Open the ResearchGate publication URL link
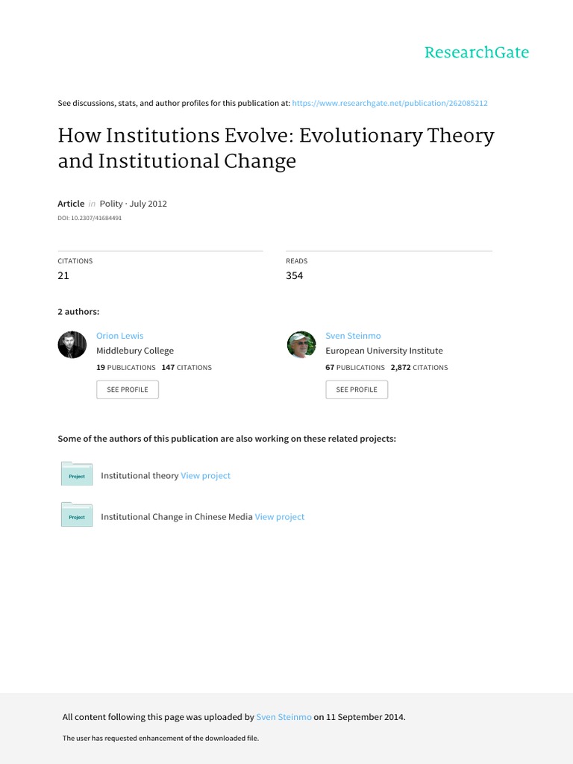The image size is (573, 764). click(x=389, y=103)
